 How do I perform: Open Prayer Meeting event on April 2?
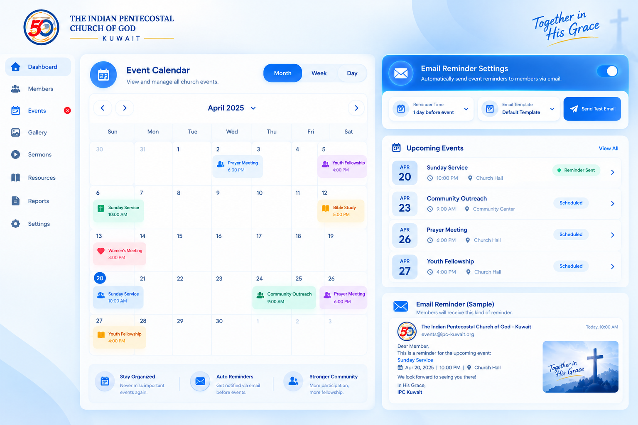(238, 166)
